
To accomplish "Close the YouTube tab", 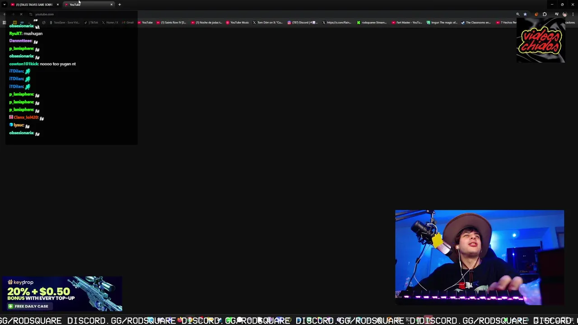I will (112, 5).
